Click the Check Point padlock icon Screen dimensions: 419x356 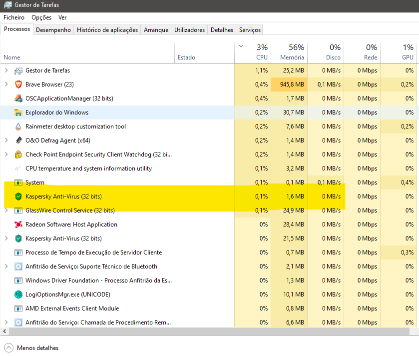[18, 154]
